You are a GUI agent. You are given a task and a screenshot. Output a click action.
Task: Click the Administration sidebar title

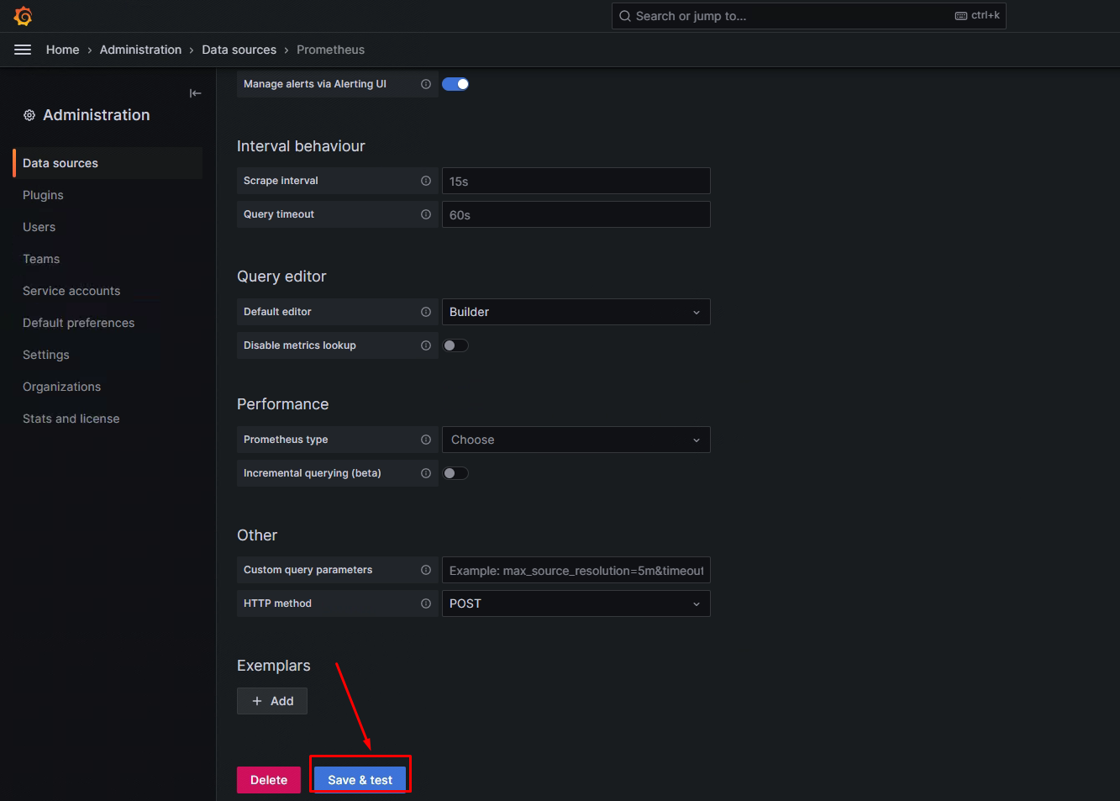click(97, 115)
